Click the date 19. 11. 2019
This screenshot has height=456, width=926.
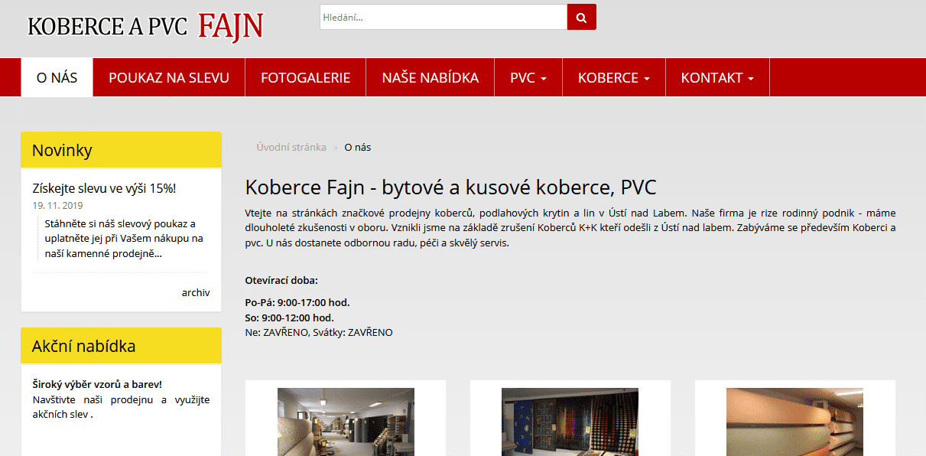click(x=58, y=205)
